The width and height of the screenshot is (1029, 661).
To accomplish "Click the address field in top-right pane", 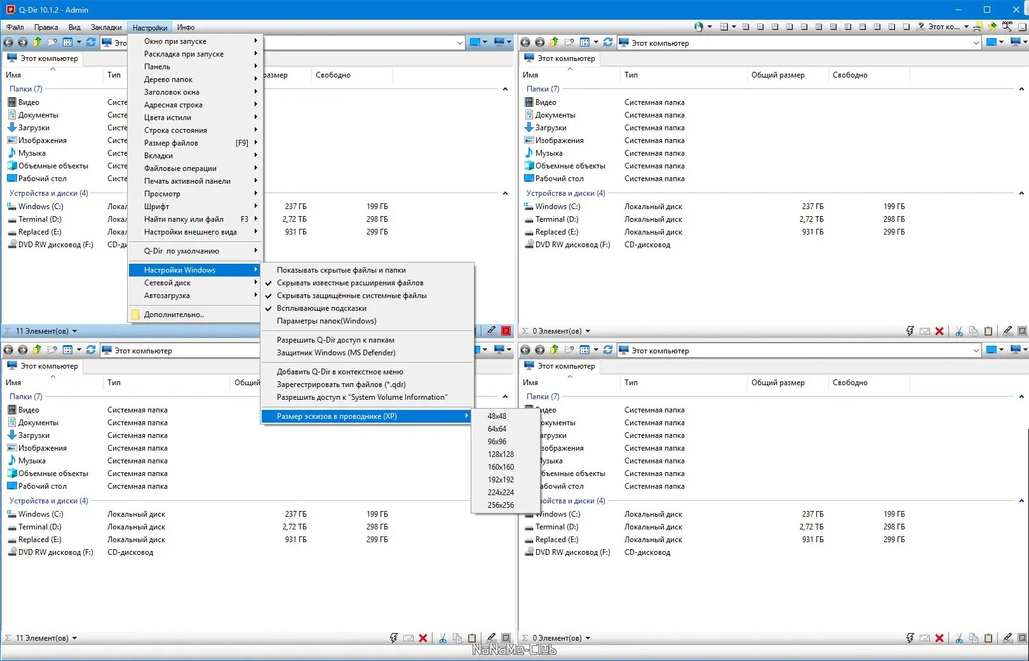I will 799,43.
